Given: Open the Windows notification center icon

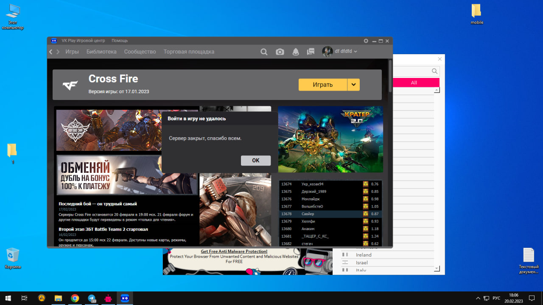Looking at the screenshot, I should click(532, 298).
